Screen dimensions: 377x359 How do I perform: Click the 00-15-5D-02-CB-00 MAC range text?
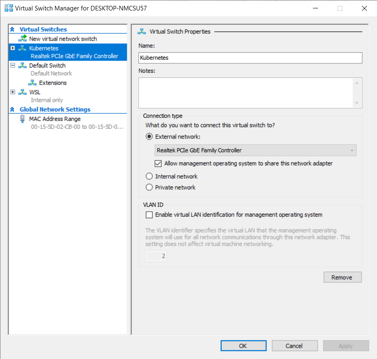(x=77, y=127)
